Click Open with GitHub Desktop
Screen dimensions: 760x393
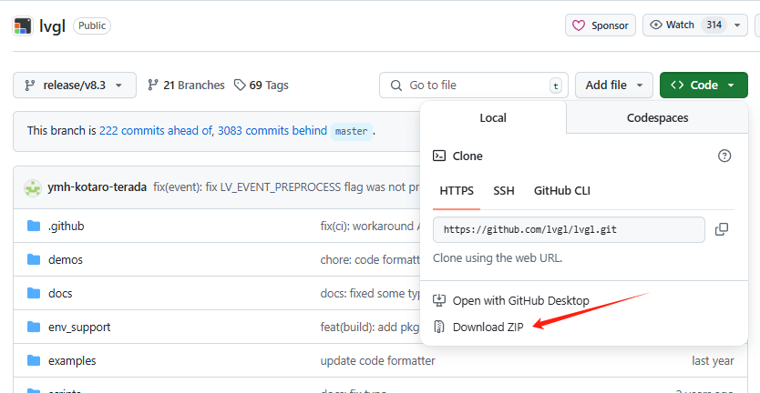[x=520, y=300]
